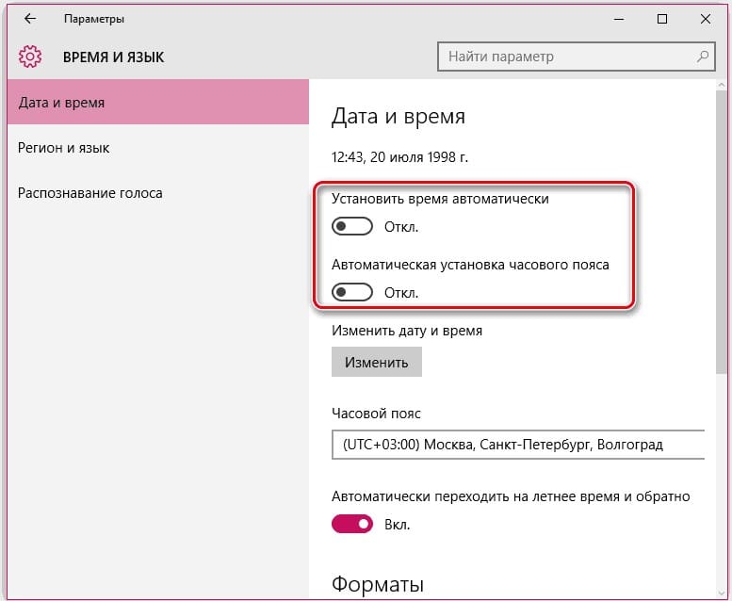Click the search magnifier icon
Screen dimensions: 732x601
(x=703, y=57)
